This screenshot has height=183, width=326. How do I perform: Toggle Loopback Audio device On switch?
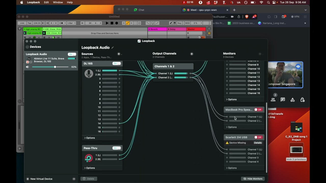coord(72,54)
